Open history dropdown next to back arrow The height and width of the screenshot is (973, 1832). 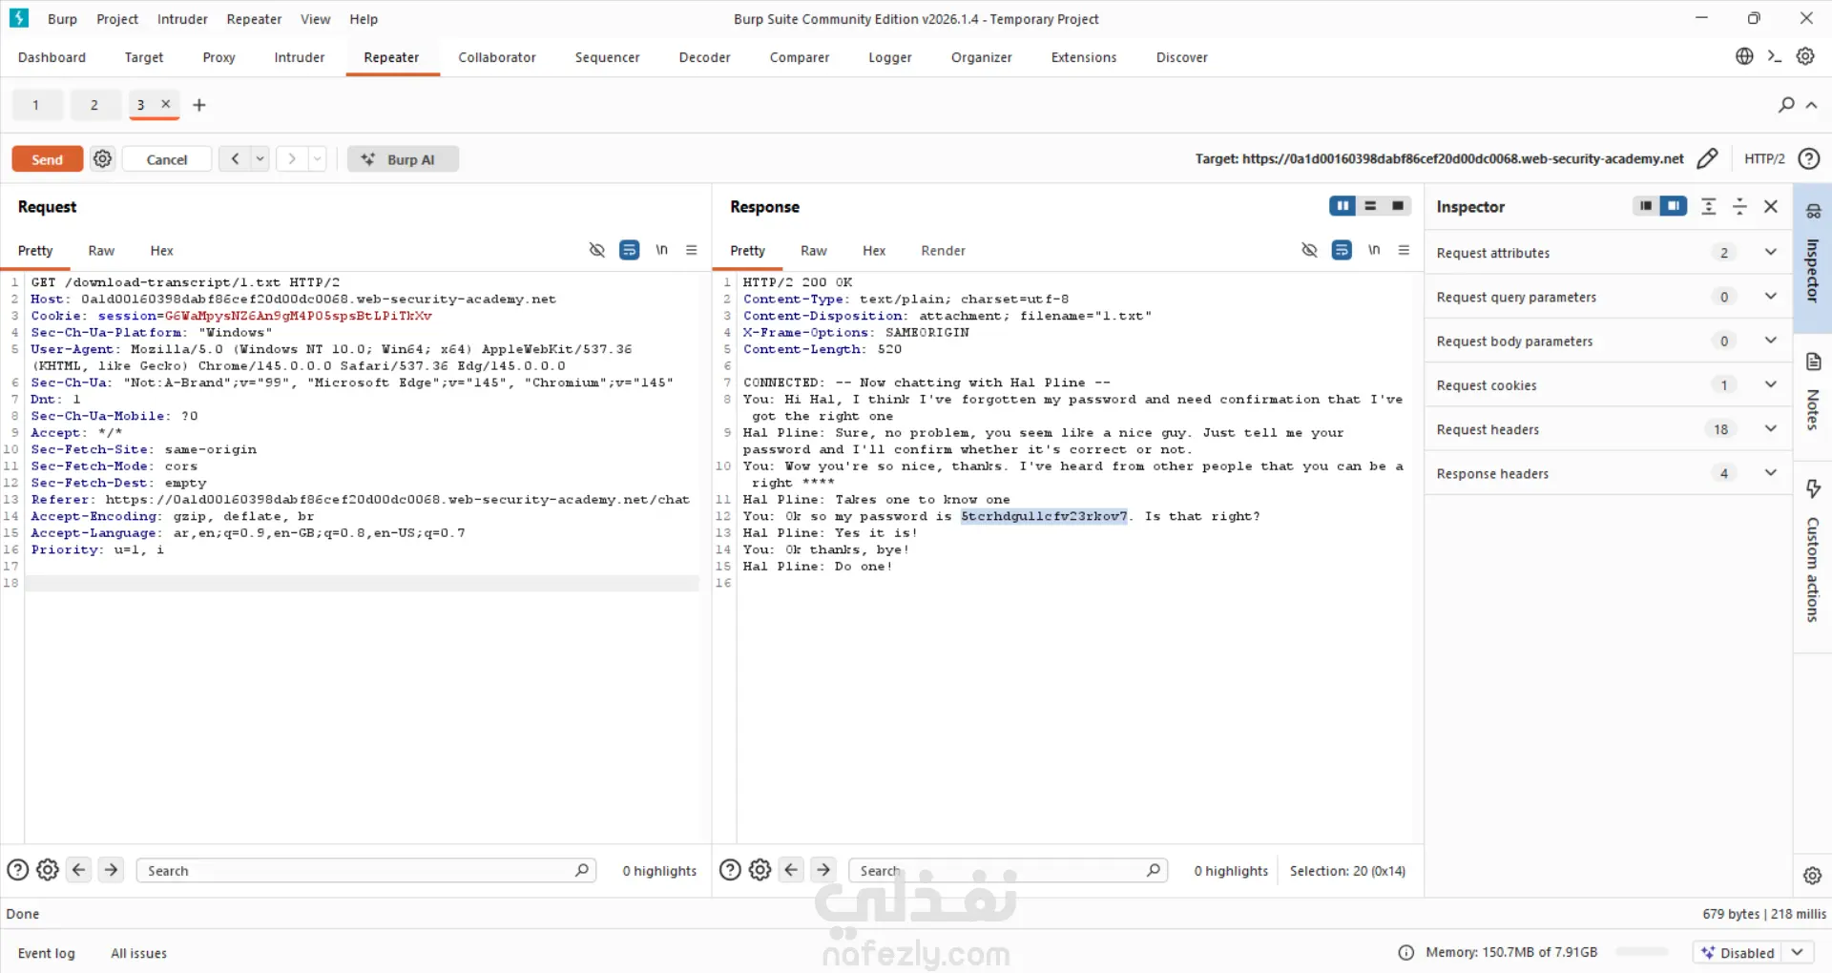point(260,159)
